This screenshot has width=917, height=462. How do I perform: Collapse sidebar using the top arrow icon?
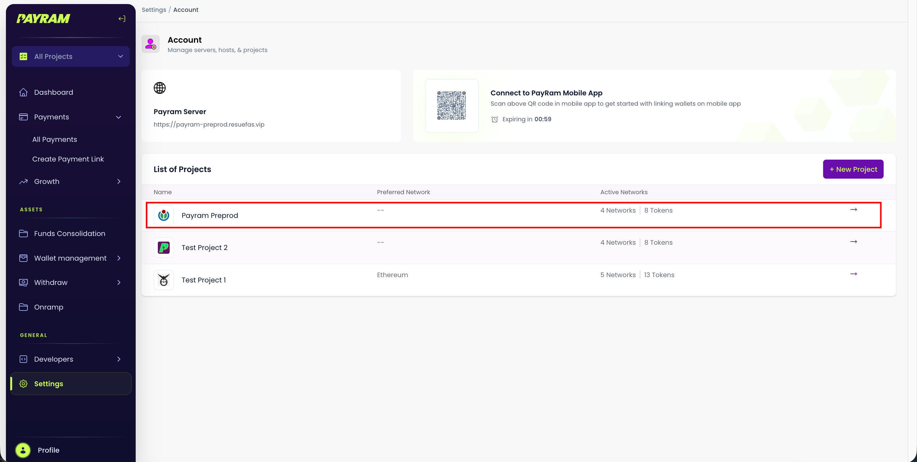122,18
